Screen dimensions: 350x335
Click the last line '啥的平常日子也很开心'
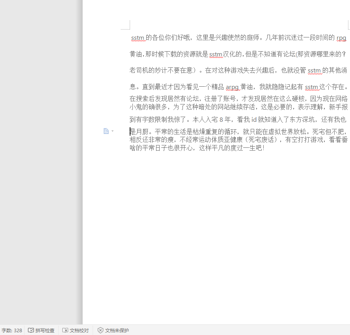click(x=197, y=148)
